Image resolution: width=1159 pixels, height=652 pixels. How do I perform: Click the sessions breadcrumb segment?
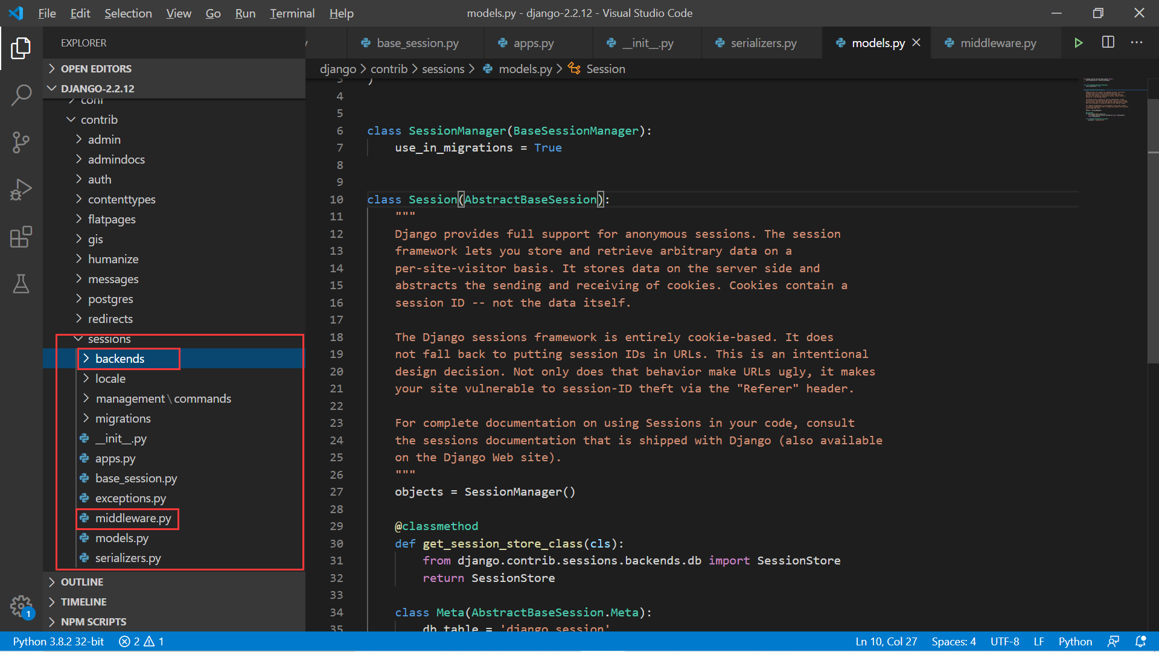(x=443, y=69)
